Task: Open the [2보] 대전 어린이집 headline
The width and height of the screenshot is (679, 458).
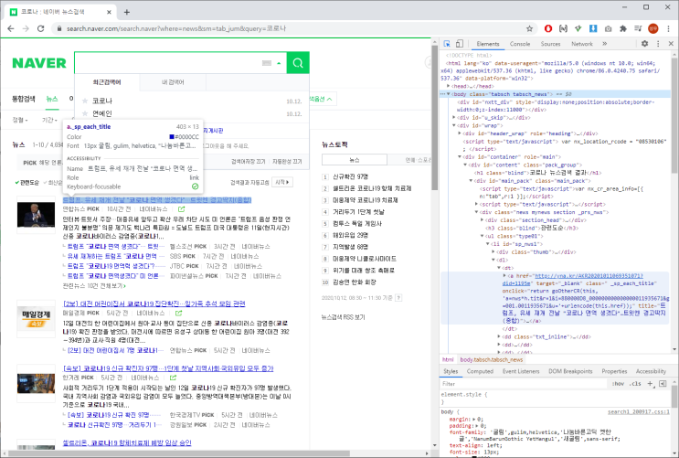Action: tap(154, 304)
